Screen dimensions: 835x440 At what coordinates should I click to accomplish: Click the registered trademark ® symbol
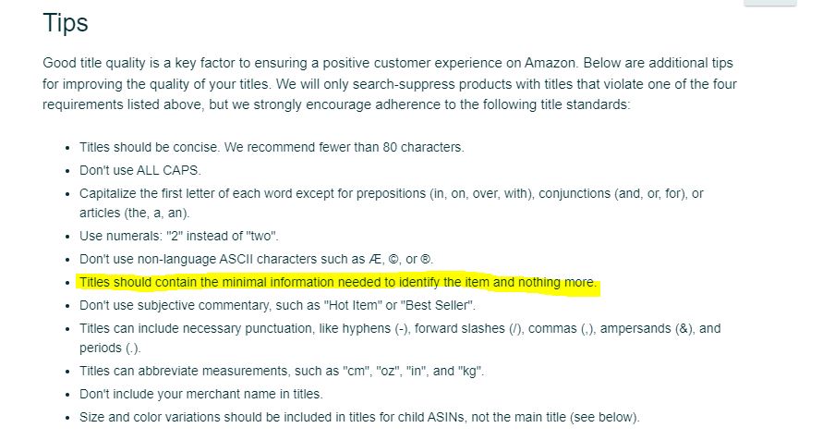tap(426, 260)
